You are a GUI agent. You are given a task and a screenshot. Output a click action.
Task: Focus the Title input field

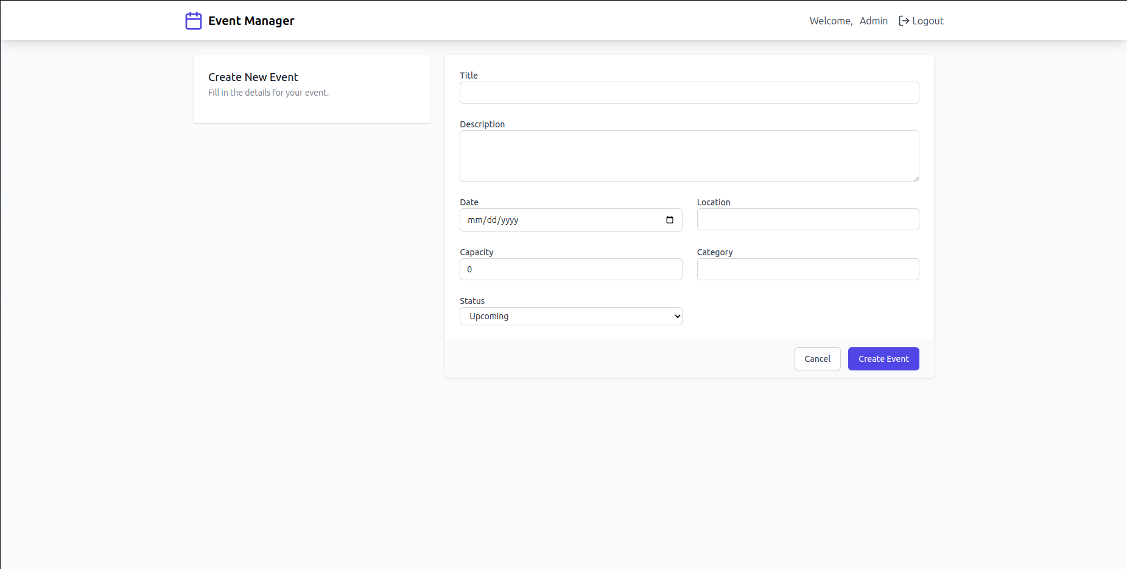pos(689,93)
